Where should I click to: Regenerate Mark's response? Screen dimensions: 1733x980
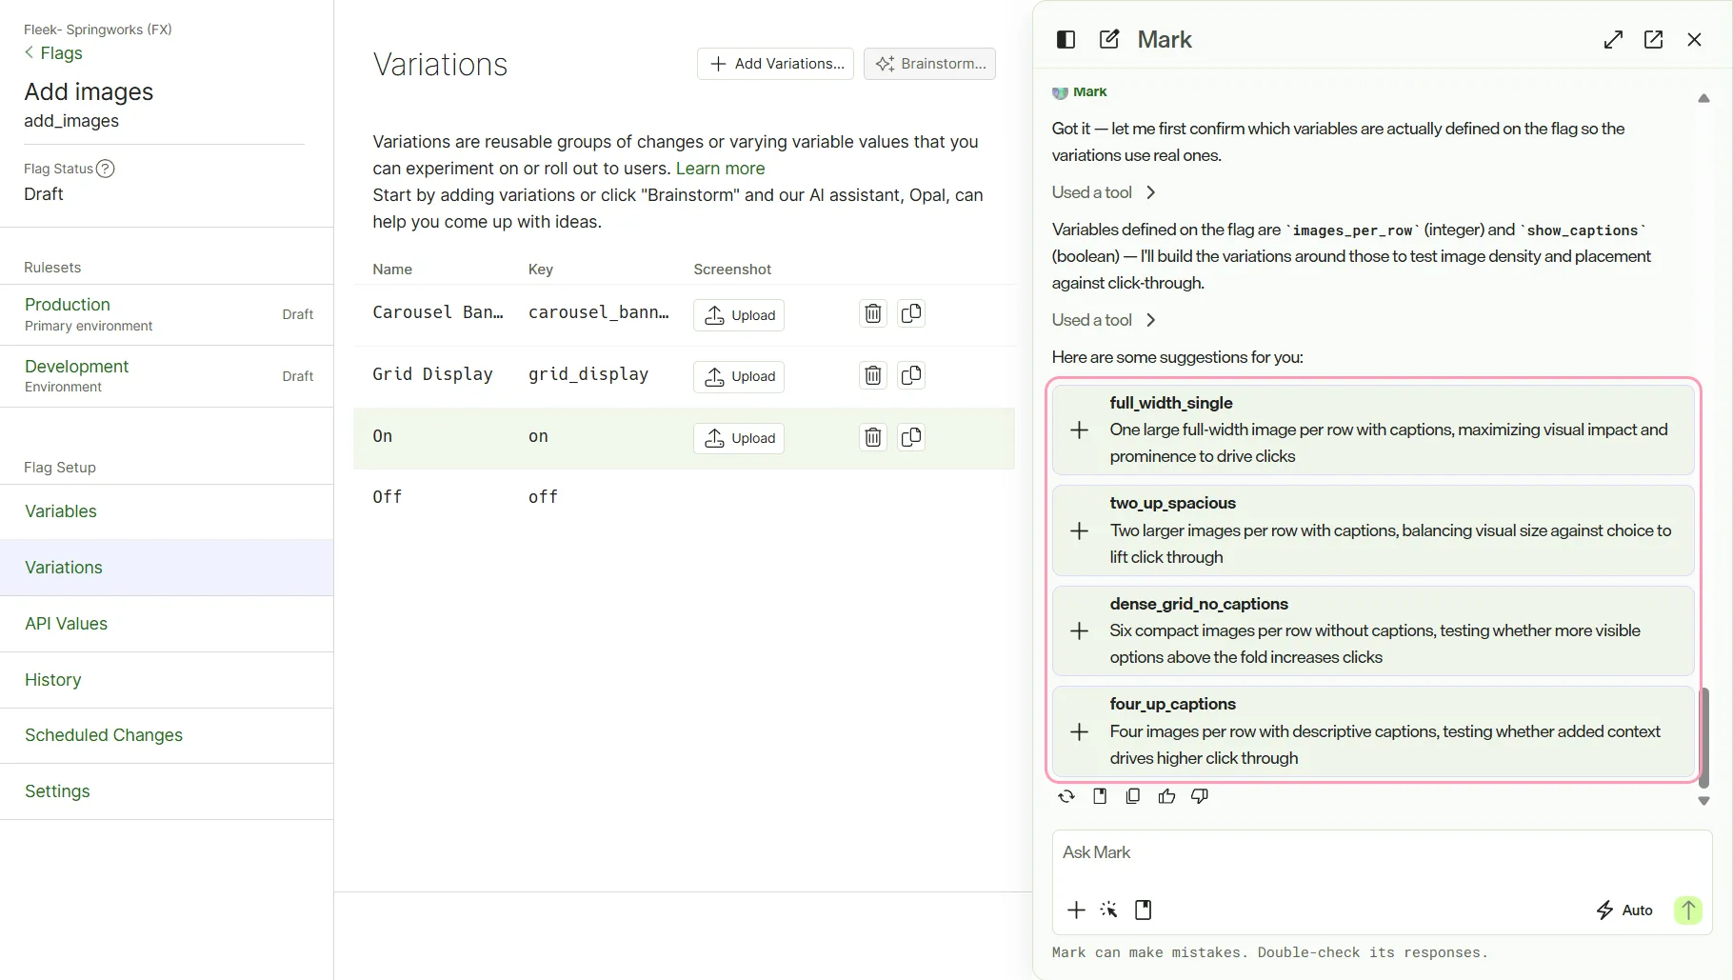[x=1066, y=796]
